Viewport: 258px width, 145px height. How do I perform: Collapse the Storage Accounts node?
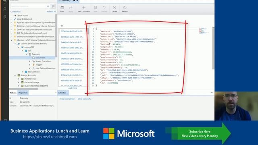(15, 75)
